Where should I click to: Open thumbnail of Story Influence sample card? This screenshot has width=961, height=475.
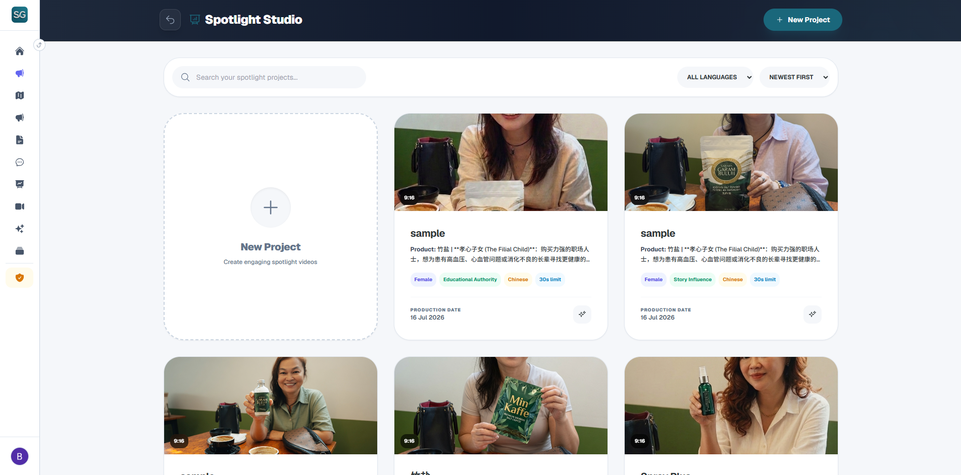click(731, 162)
